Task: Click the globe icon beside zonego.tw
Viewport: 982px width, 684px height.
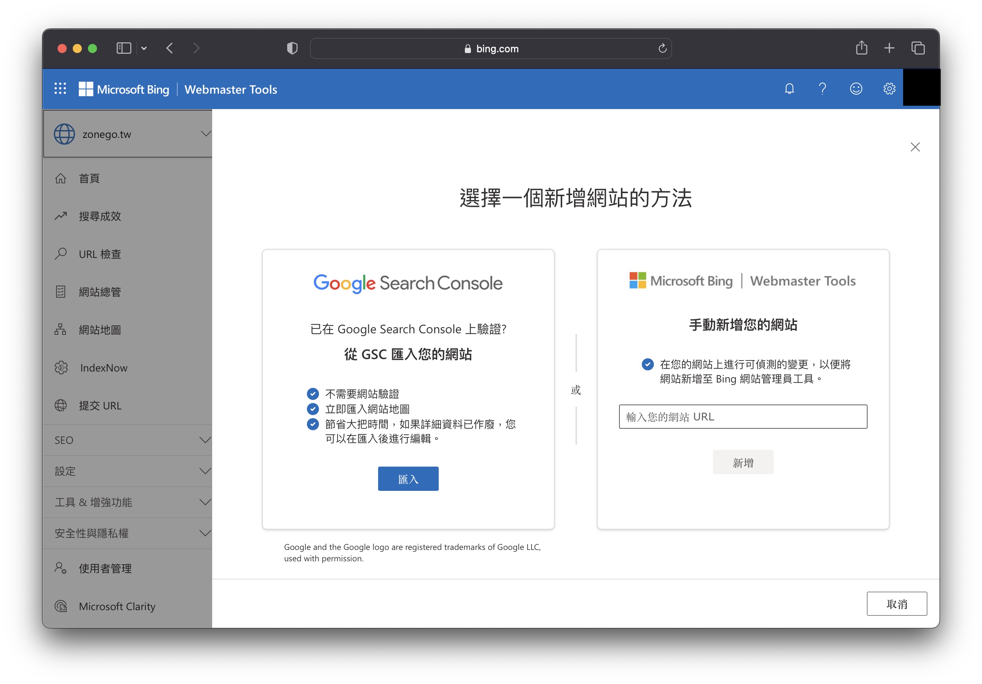Action: coord(64,134)
